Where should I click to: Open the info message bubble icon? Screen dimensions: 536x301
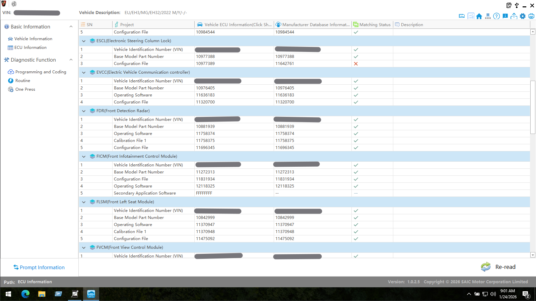click(505, 16)
